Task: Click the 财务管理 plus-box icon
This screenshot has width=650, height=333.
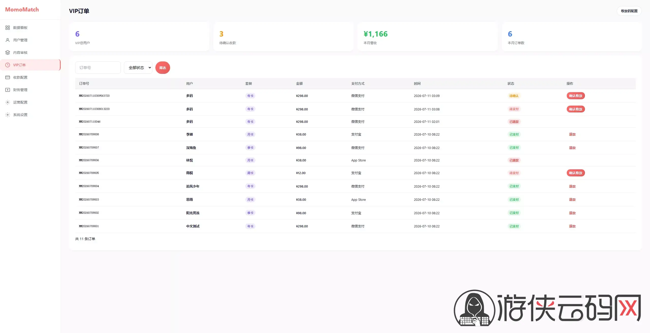Action: click(8, 90)
